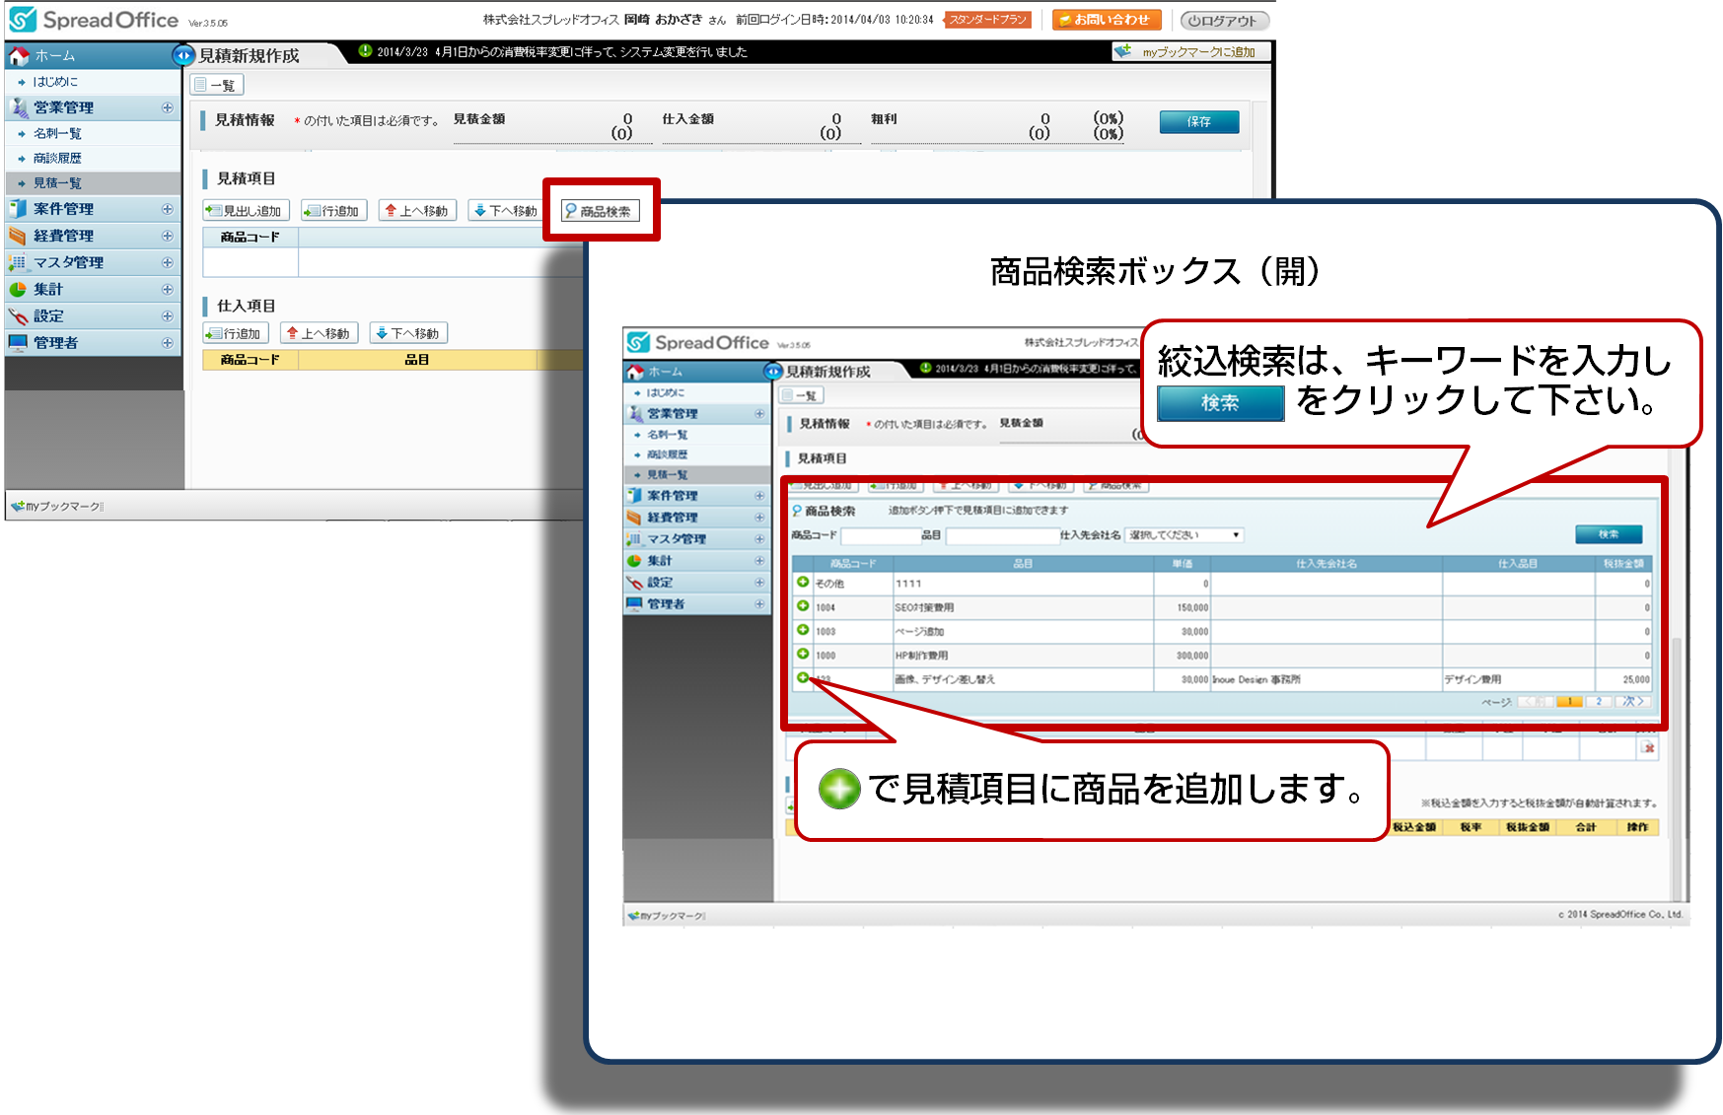Open はじめに in the back window sidebar
The image size is (1723, 1115).
point(55,82)
